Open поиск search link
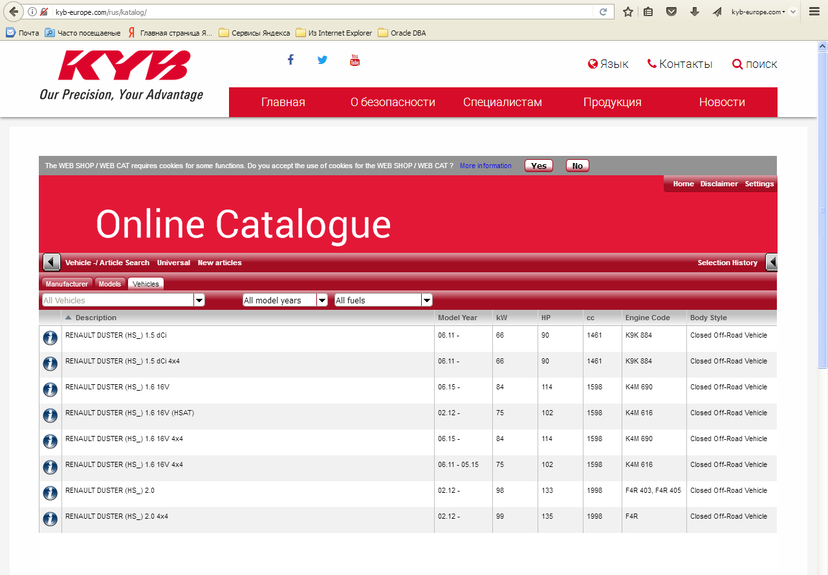828x575 pixels. 755,64
